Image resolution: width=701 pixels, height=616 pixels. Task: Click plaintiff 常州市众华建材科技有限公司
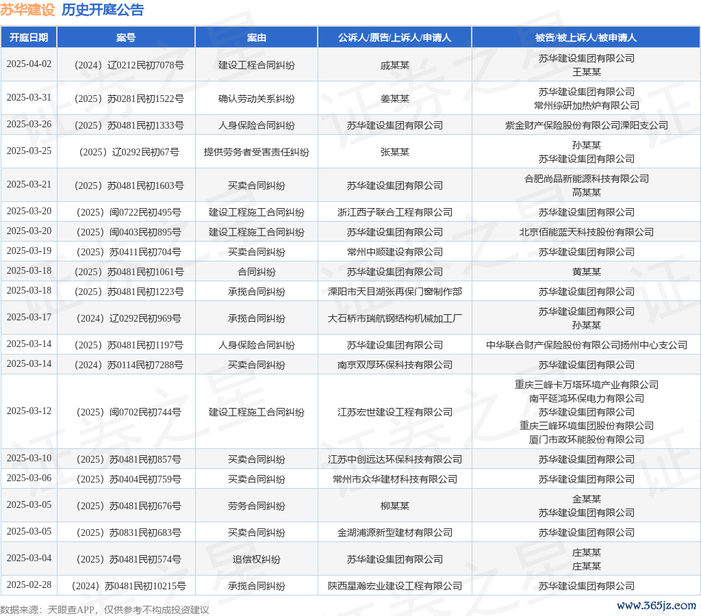(395, 480)
